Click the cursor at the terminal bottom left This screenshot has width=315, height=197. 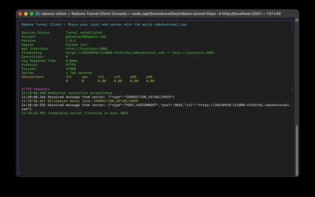pos(20,173)
